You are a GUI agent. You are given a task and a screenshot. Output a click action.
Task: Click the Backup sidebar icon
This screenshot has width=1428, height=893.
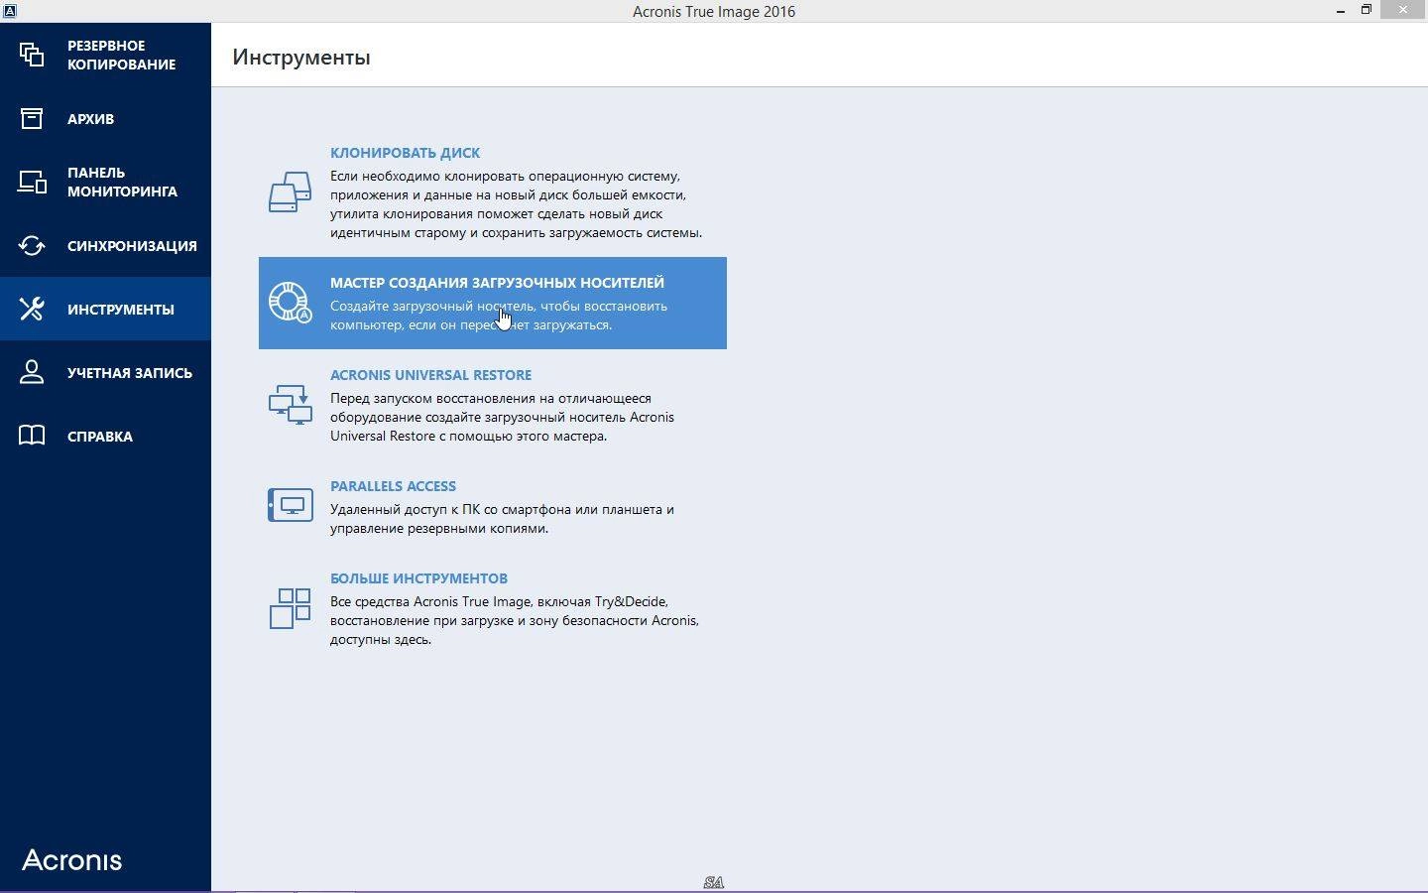pos(32,55)
